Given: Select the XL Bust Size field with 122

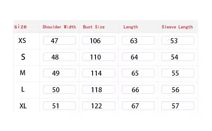Looking at the screenshot, I should pyautogui.click(x=99, y=106).
